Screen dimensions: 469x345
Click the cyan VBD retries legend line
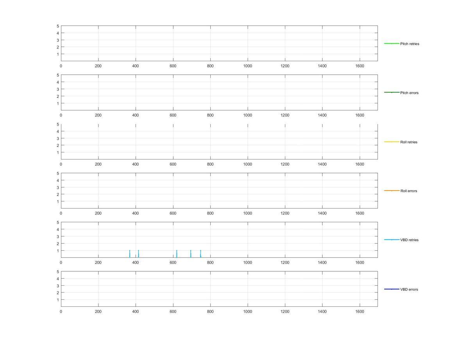(392, 240)
